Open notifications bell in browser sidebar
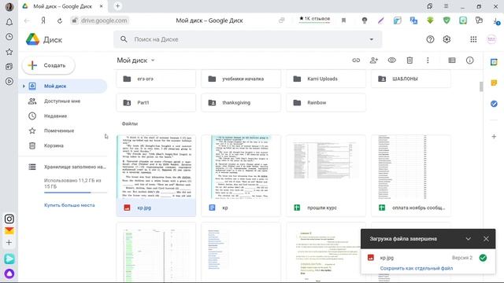Screen dimensions: 504x283 pos(9,22)
